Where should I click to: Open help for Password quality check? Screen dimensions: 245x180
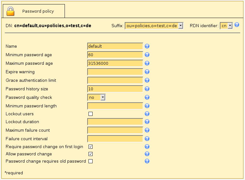pyautogui.click(x=147, y=97)
